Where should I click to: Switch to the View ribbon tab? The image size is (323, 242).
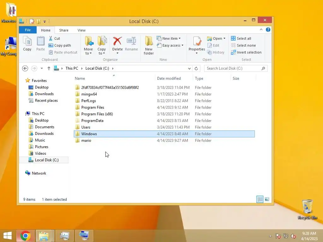[82, 30]
